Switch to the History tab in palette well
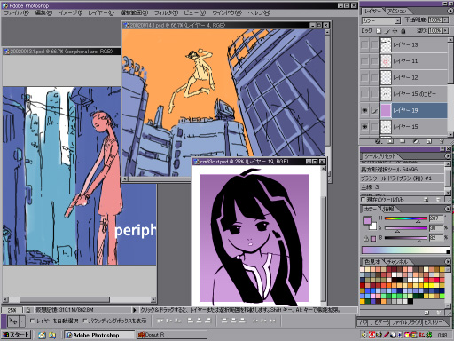454x341 pixels. point(434,322)
